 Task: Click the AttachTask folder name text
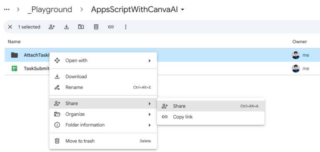click(x=37, y=55)
